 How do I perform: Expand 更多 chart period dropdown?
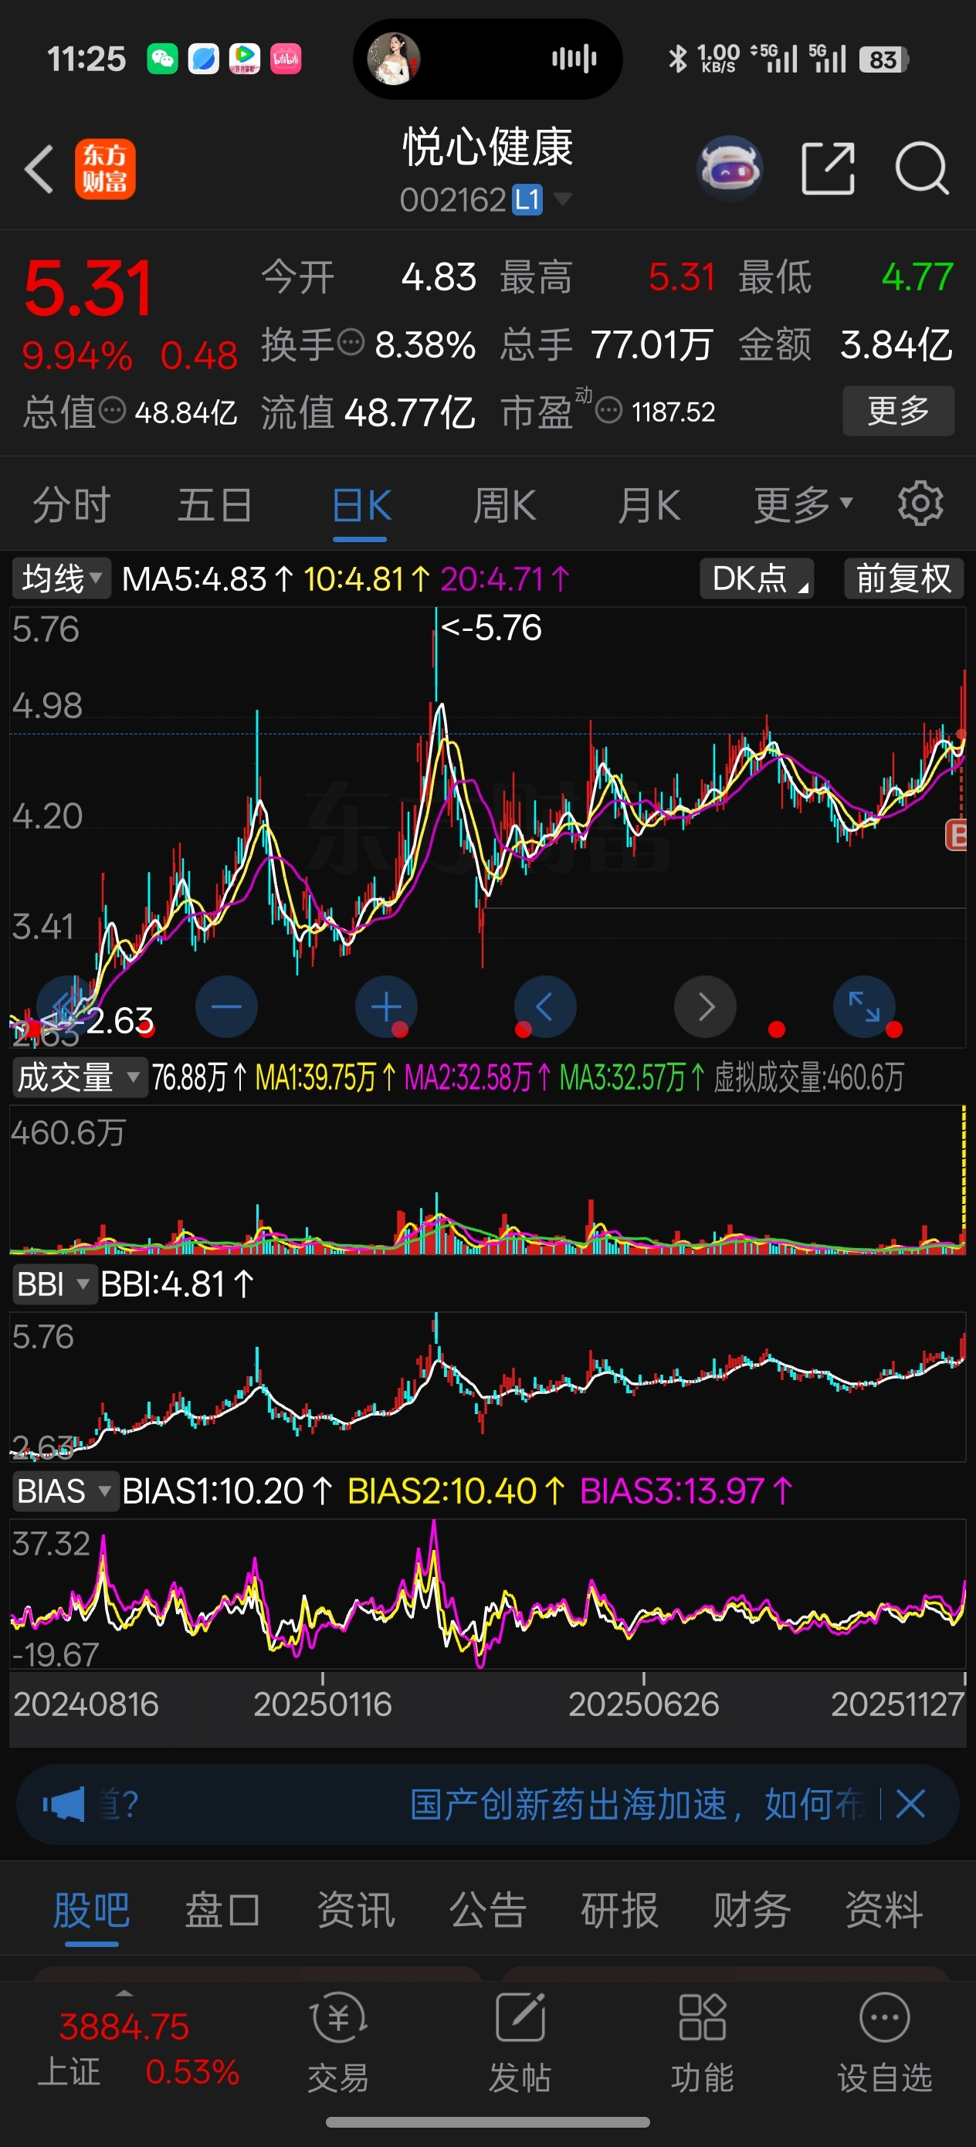802,504
